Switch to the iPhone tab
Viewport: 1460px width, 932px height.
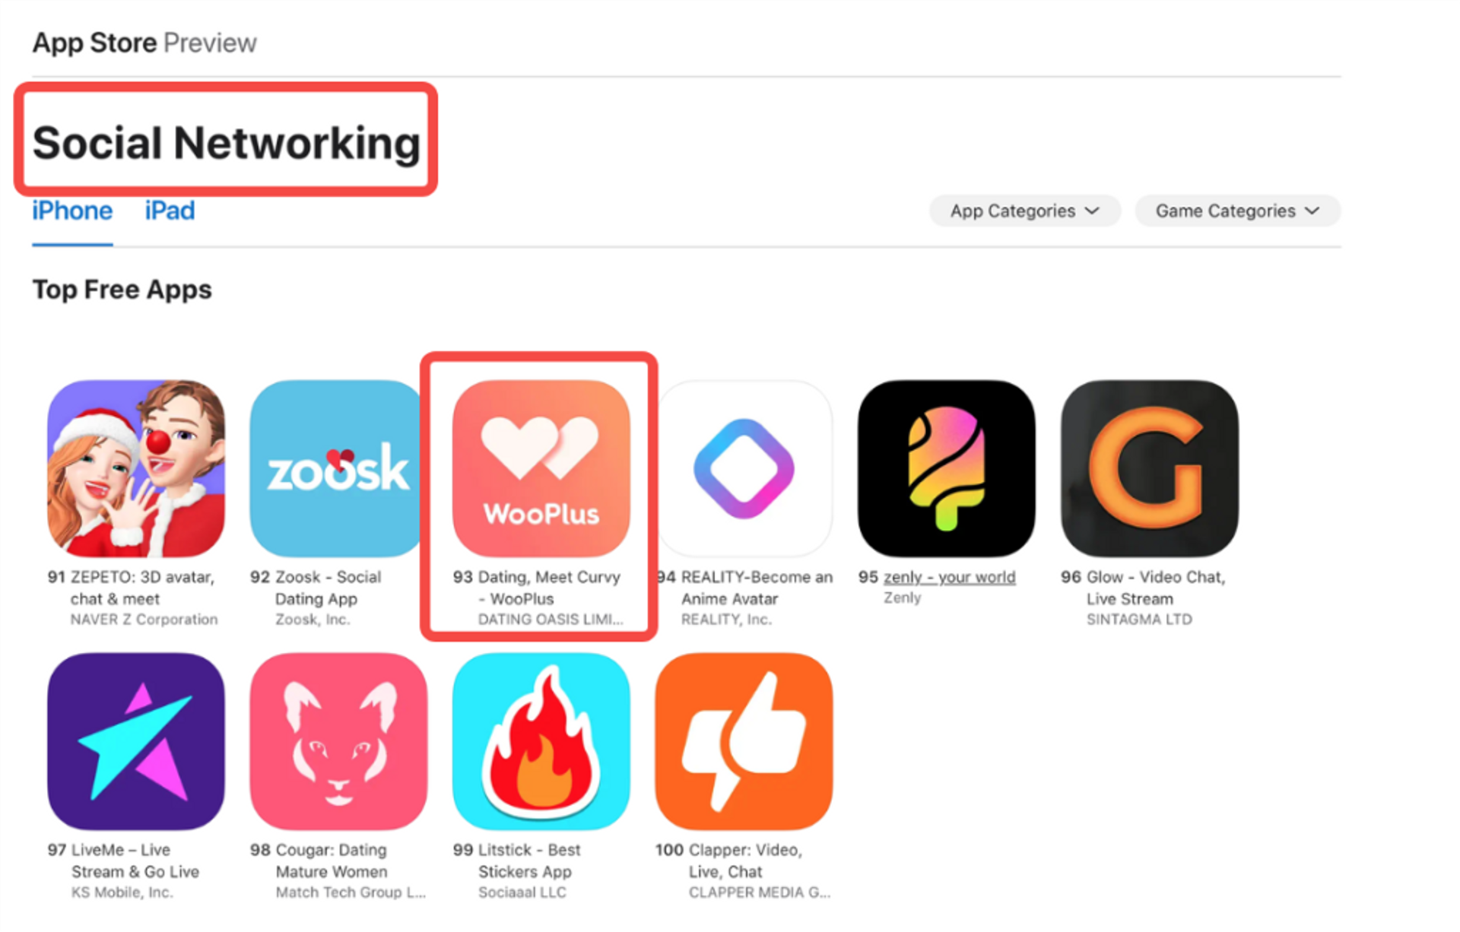click(x=72, y=211)
